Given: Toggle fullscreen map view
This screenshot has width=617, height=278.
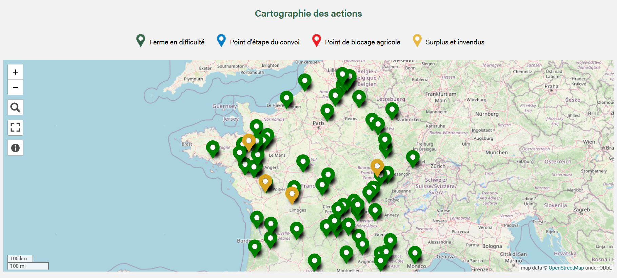Looking at the screenshot, I should point(16,127).
